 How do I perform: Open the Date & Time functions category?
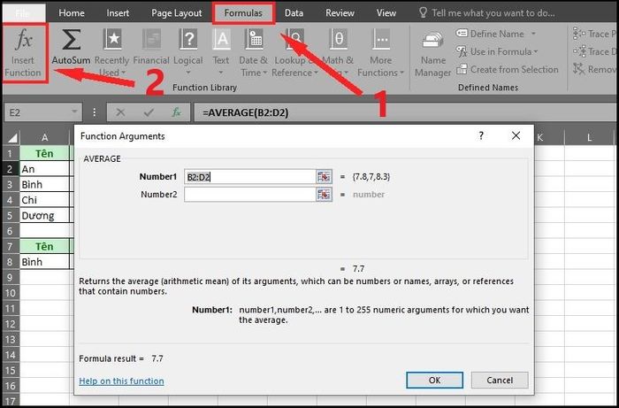254,53
